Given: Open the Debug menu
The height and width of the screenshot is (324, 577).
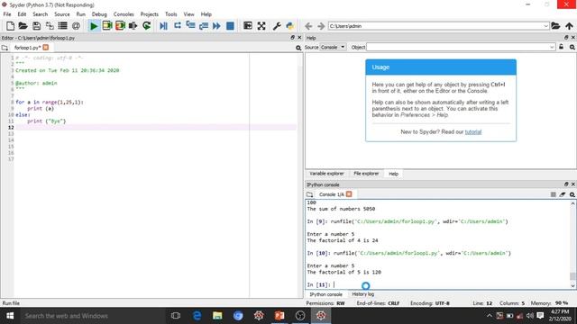Looking at the screenshot, I should [99, 14].
